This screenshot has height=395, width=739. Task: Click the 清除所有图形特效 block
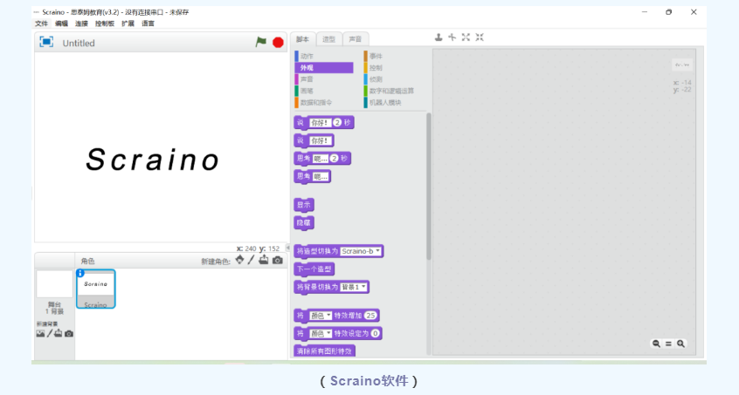pyautogui.click(x=324, y=351)
